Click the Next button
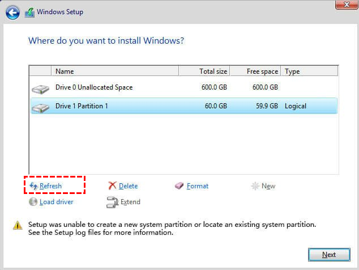The image size is (359, 270). coord(328,255)
